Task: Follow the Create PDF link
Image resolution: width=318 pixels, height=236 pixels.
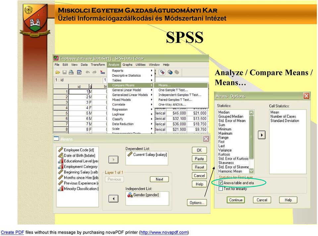Action: (x=12, y=232)
